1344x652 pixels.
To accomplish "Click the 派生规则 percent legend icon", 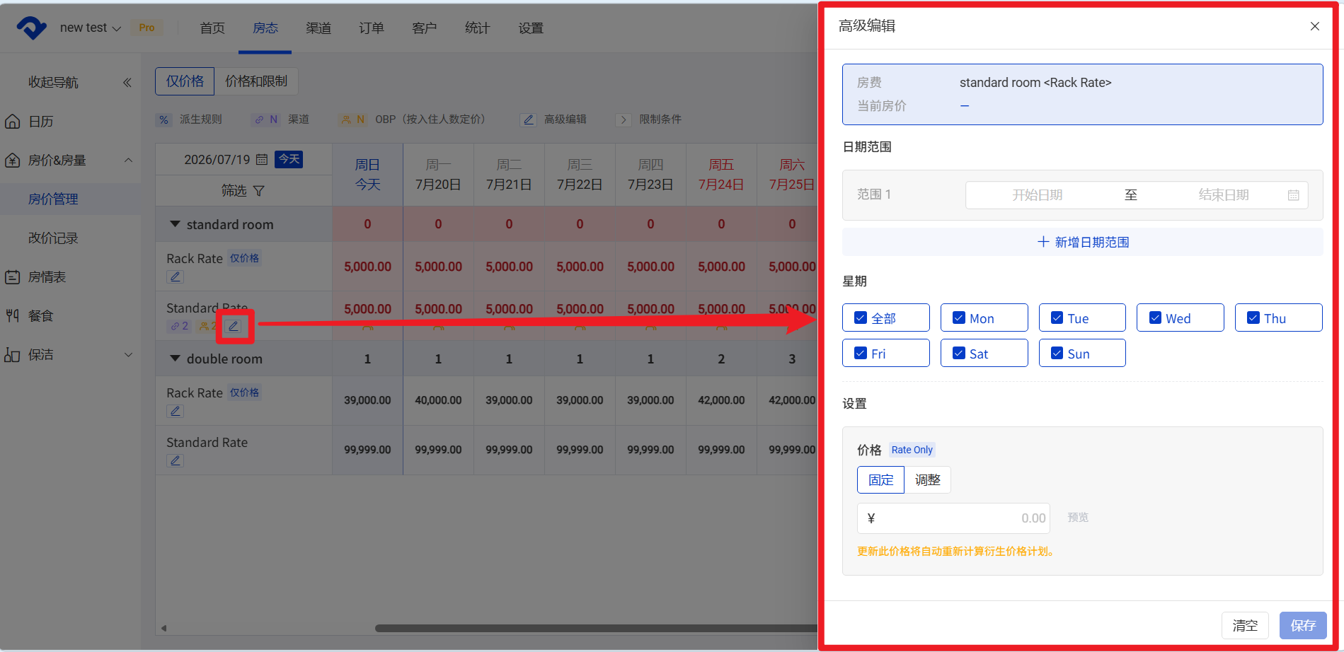I will pos(163,120).
